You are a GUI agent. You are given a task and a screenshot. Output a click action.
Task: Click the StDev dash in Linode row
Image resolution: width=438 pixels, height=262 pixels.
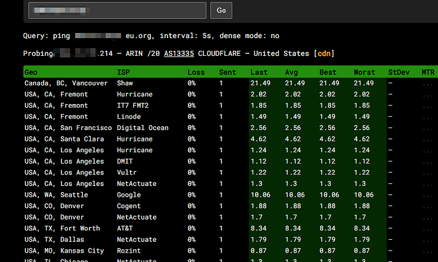tap(390, 117)
